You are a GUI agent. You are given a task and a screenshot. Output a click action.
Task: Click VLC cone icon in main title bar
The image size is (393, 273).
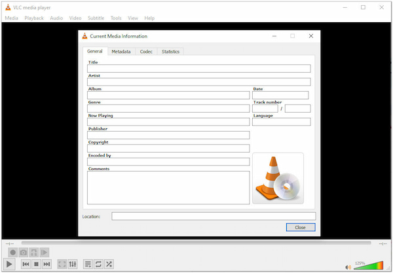[x=8, y=7]
